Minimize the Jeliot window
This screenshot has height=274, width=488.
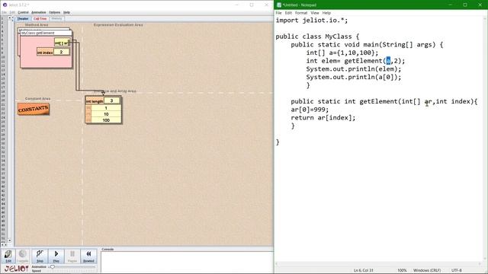[x=237, y=5]
